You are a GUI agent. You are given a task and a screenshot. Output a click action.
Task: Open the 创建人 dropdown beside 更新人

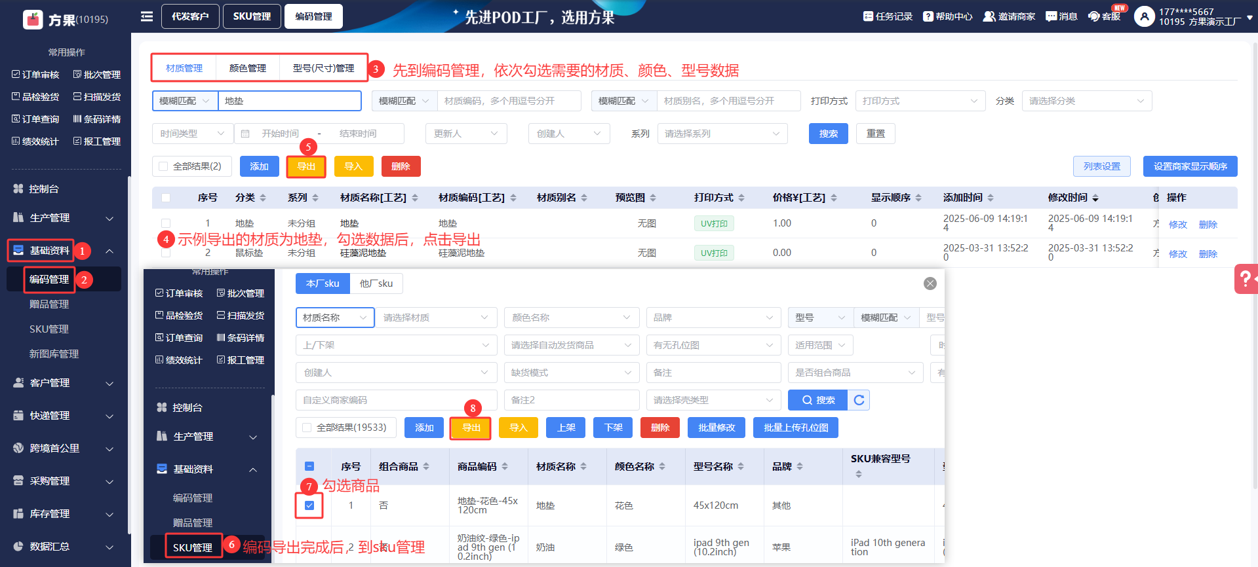tap(569, 134)
